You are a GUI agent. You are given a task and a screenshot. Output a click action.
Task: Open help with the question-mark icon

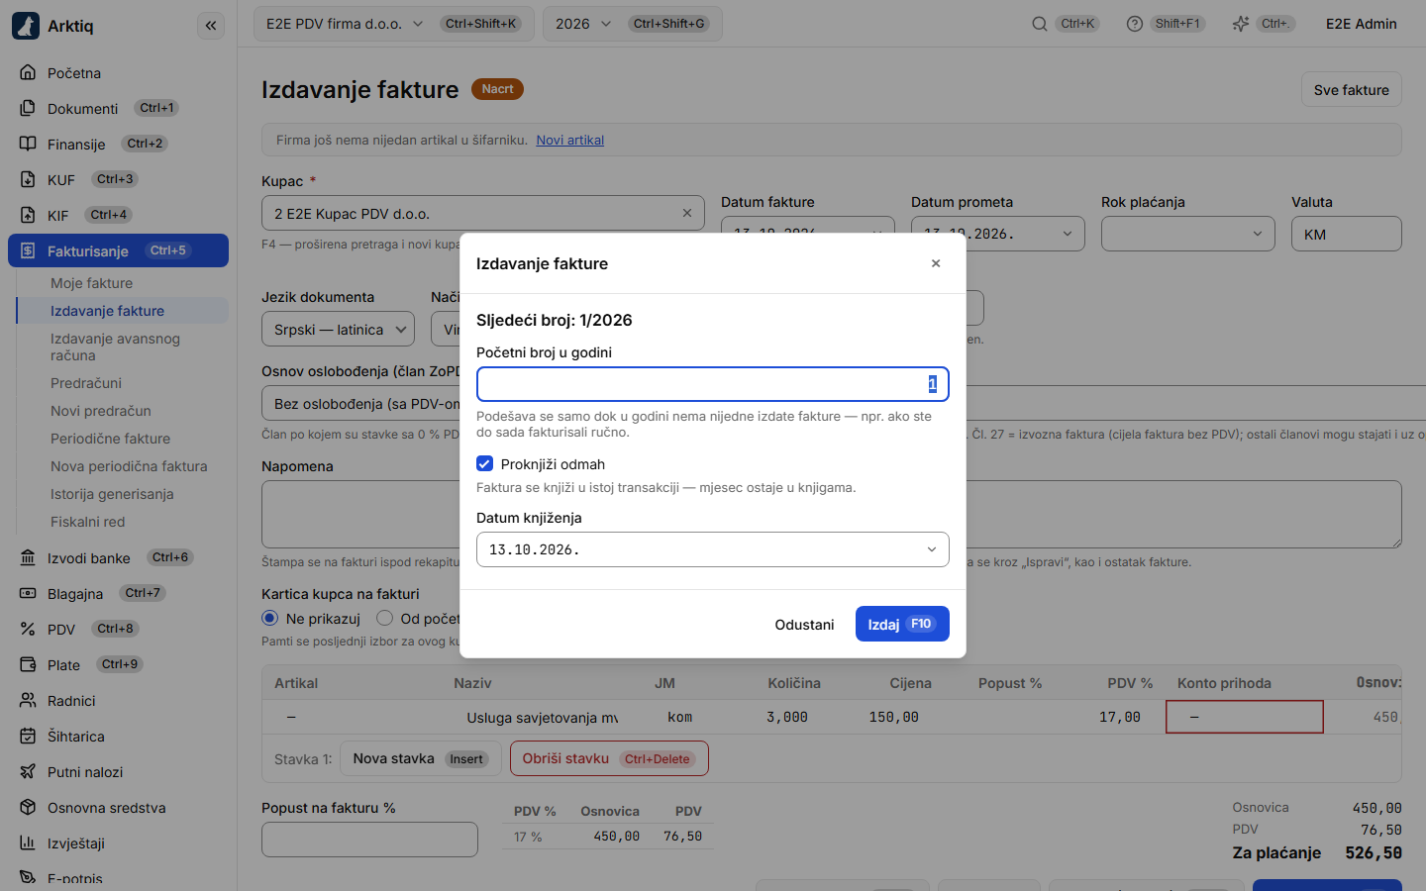(1135, 24)
